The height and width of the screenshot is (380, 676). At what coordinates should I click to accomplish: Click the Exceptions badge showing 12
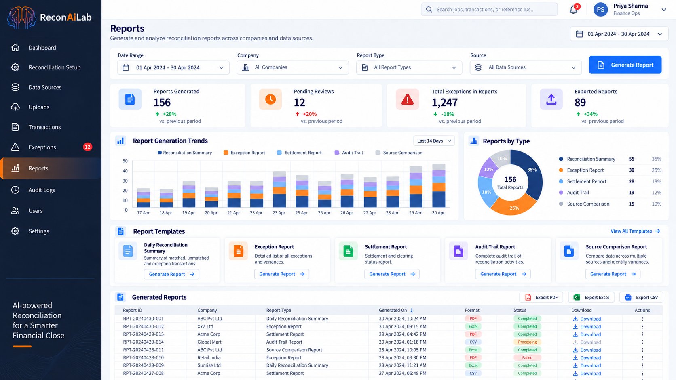87,147
